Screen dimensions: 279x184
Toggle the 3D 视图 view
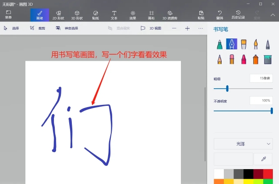[151, 28]
